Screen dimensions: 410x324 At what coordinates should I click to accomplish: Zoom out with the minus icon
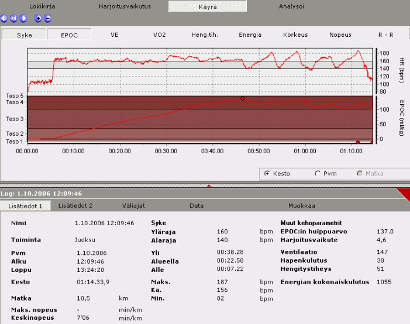[47, 18]
